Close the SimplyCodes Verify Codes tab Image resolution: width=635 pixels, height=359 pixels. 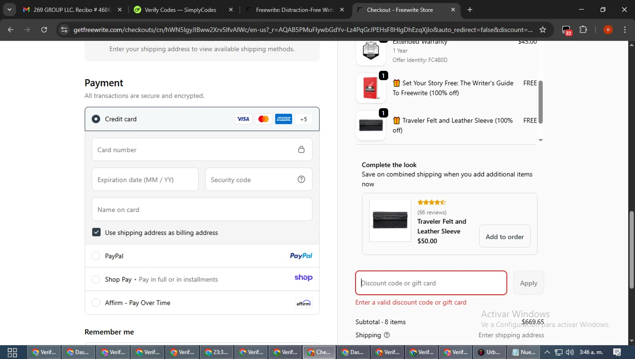231,10
